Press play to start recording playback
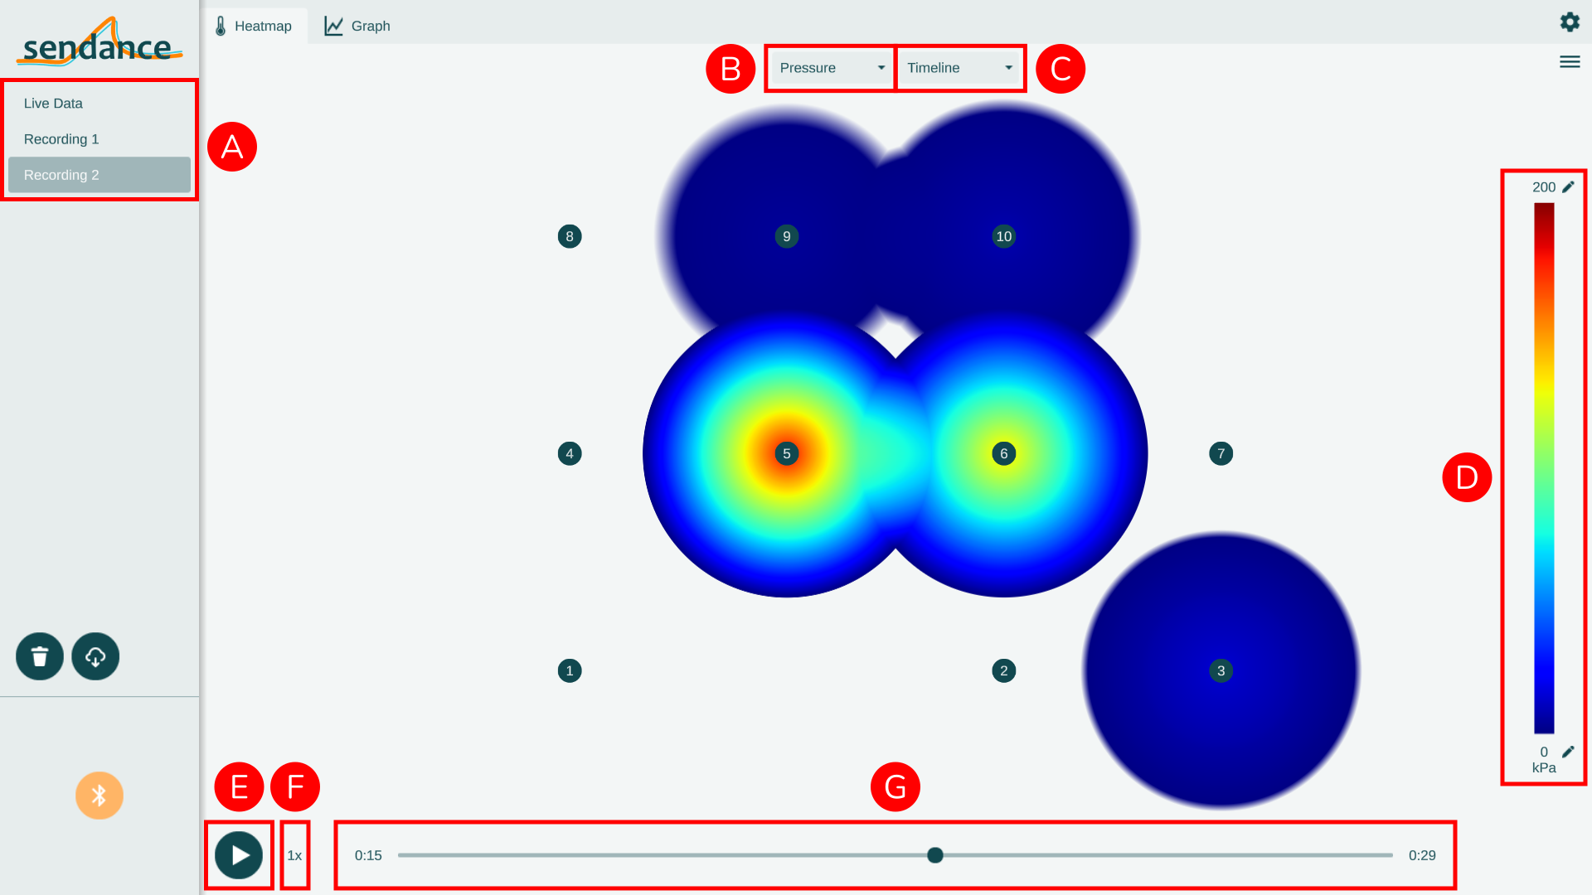This screenshot has height=895, width=1592. 240,854
